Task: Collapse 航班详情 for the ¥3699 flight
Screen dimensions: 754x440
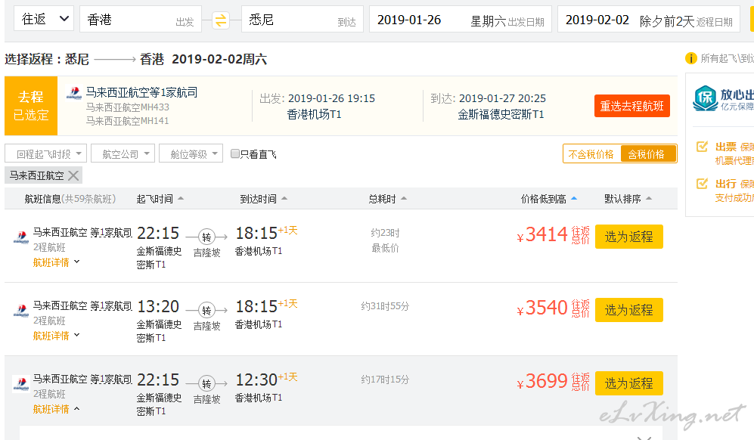Action: pyautogui.click(x=56, y=409)
